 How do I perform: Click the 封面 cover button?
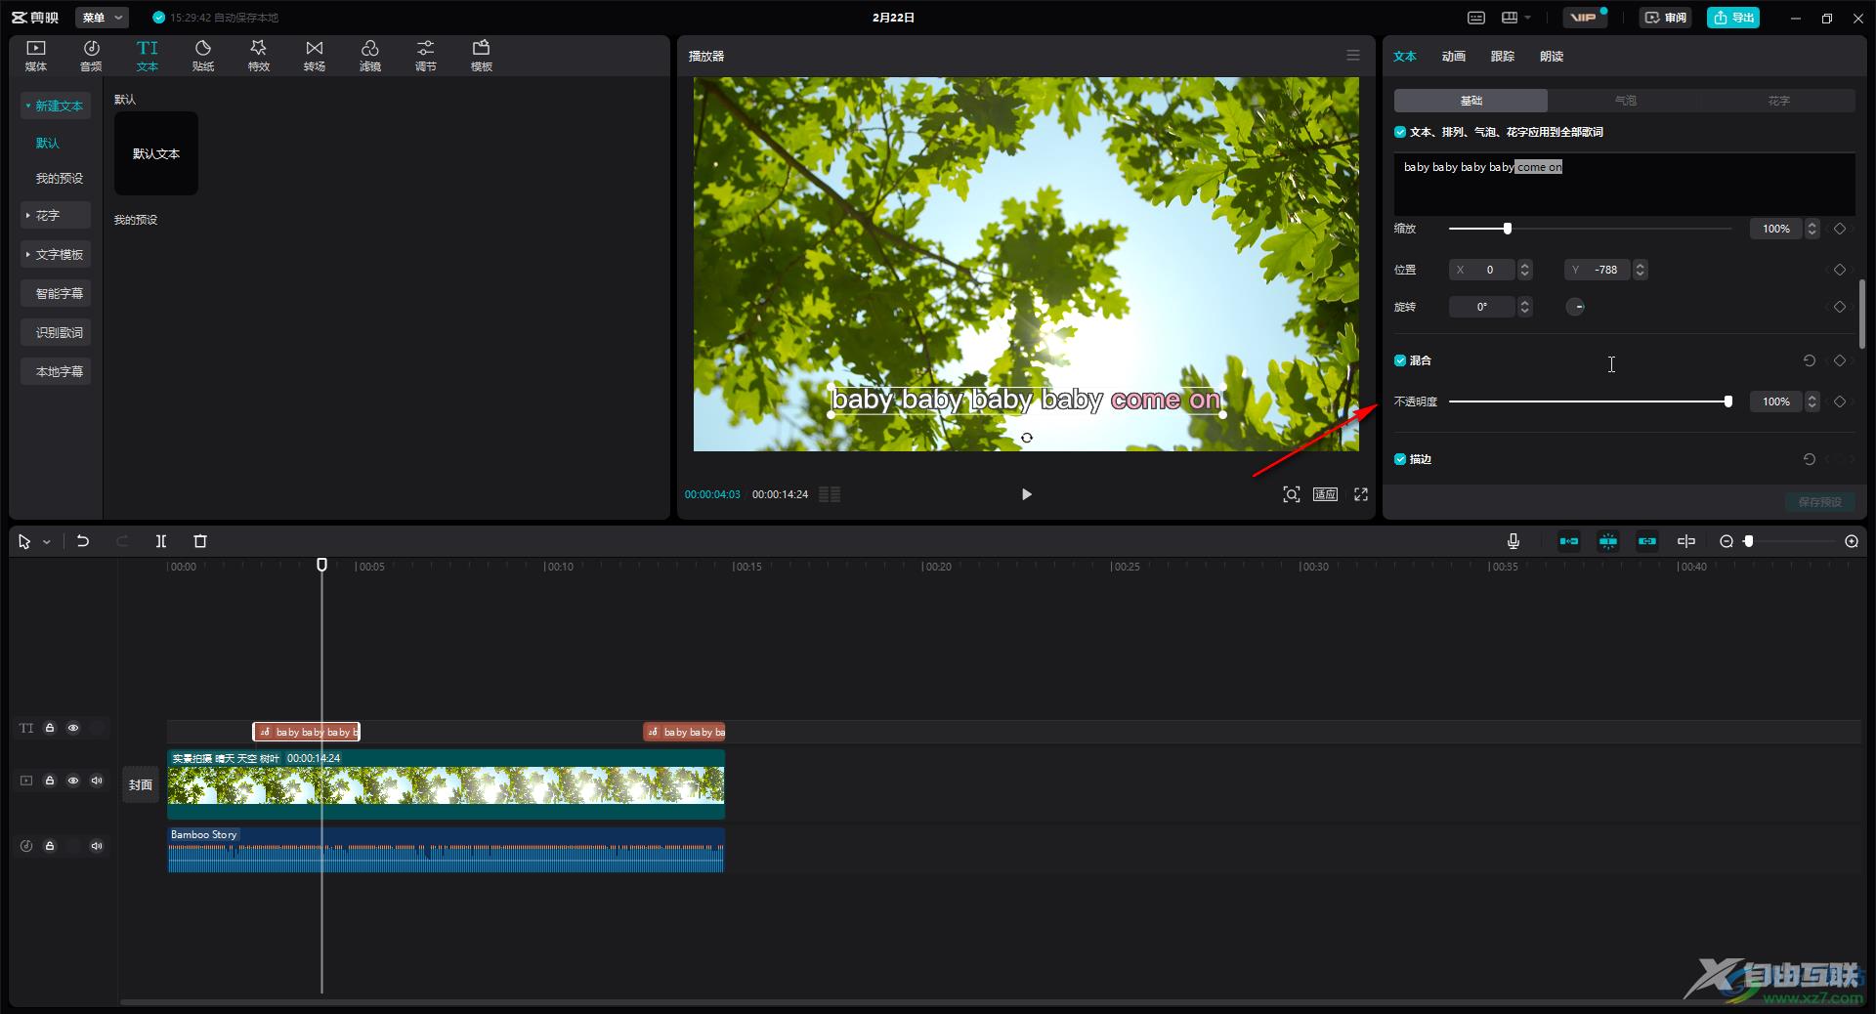(141, 784)
